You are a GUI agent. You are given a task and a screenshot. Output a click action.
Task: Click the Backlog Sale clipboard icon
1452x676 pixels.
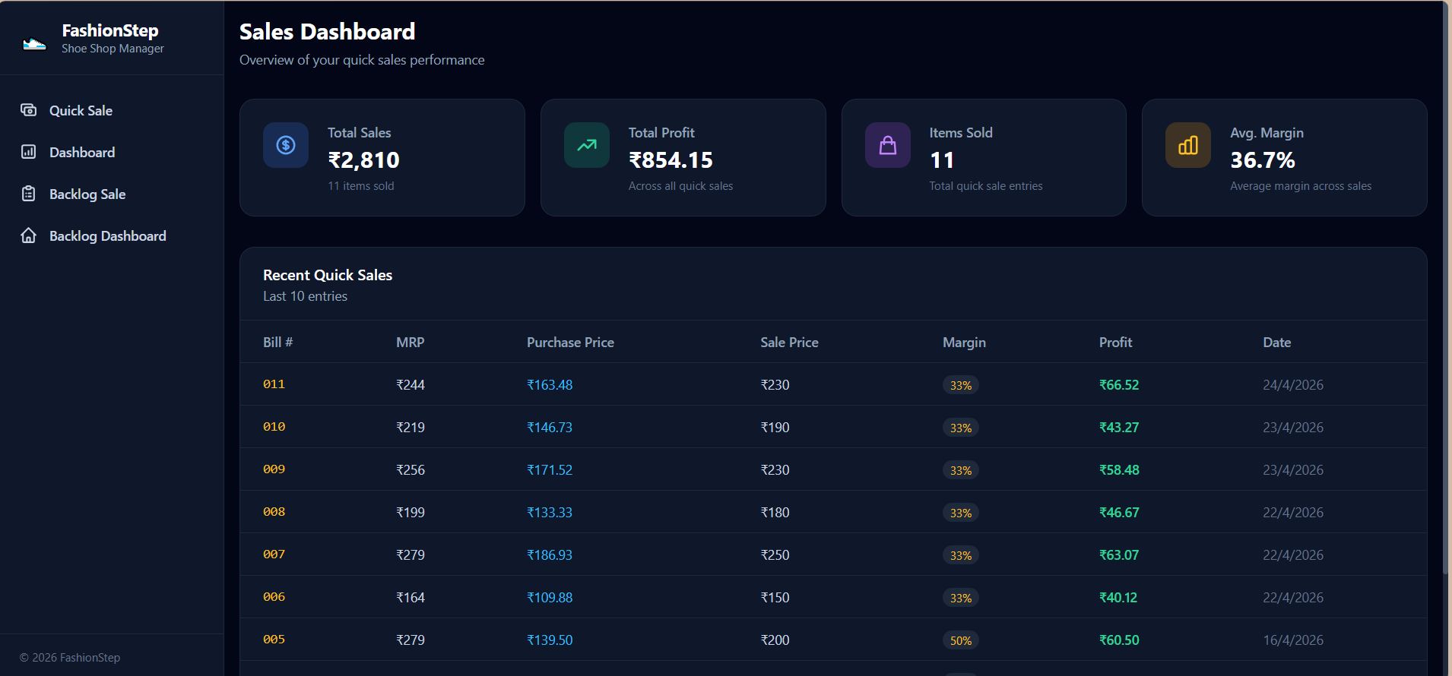pos(28,194)
